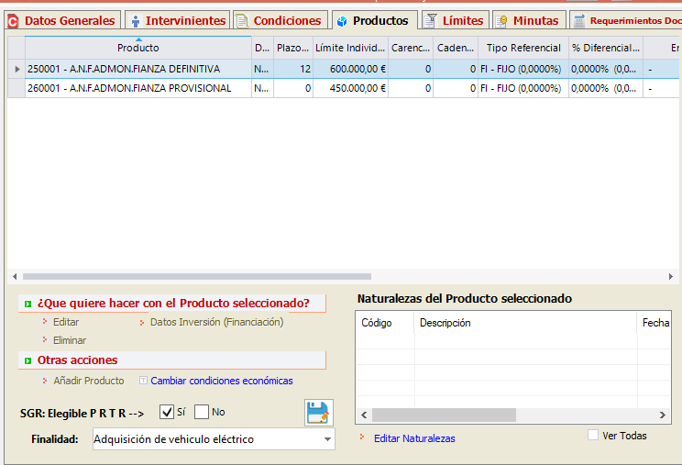Click Añadir Producto
This screenshot has width=682, height=465.
tap(89, 381)
